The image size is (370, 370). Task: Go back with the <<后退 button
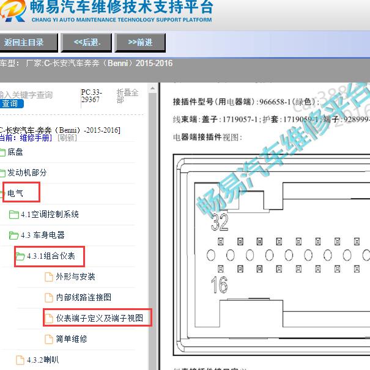point(86,42)
